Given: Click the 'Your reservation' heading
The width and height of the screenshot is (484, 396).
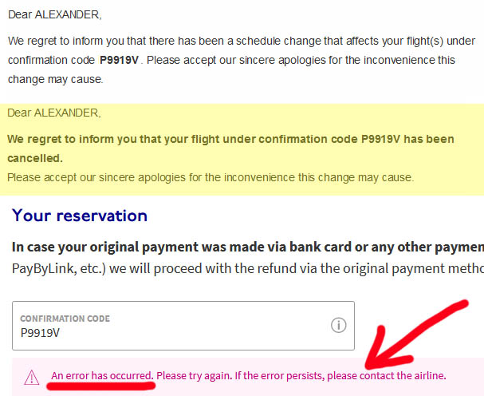Looking at the screenshot, I should click(80, 216).
